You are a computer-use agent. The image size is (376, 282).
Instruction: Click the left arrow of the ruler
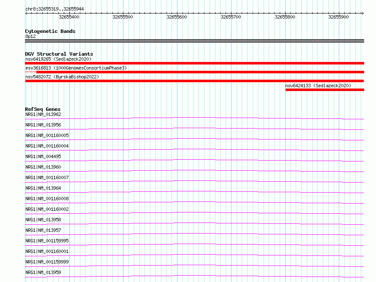[x=27, y=13]
